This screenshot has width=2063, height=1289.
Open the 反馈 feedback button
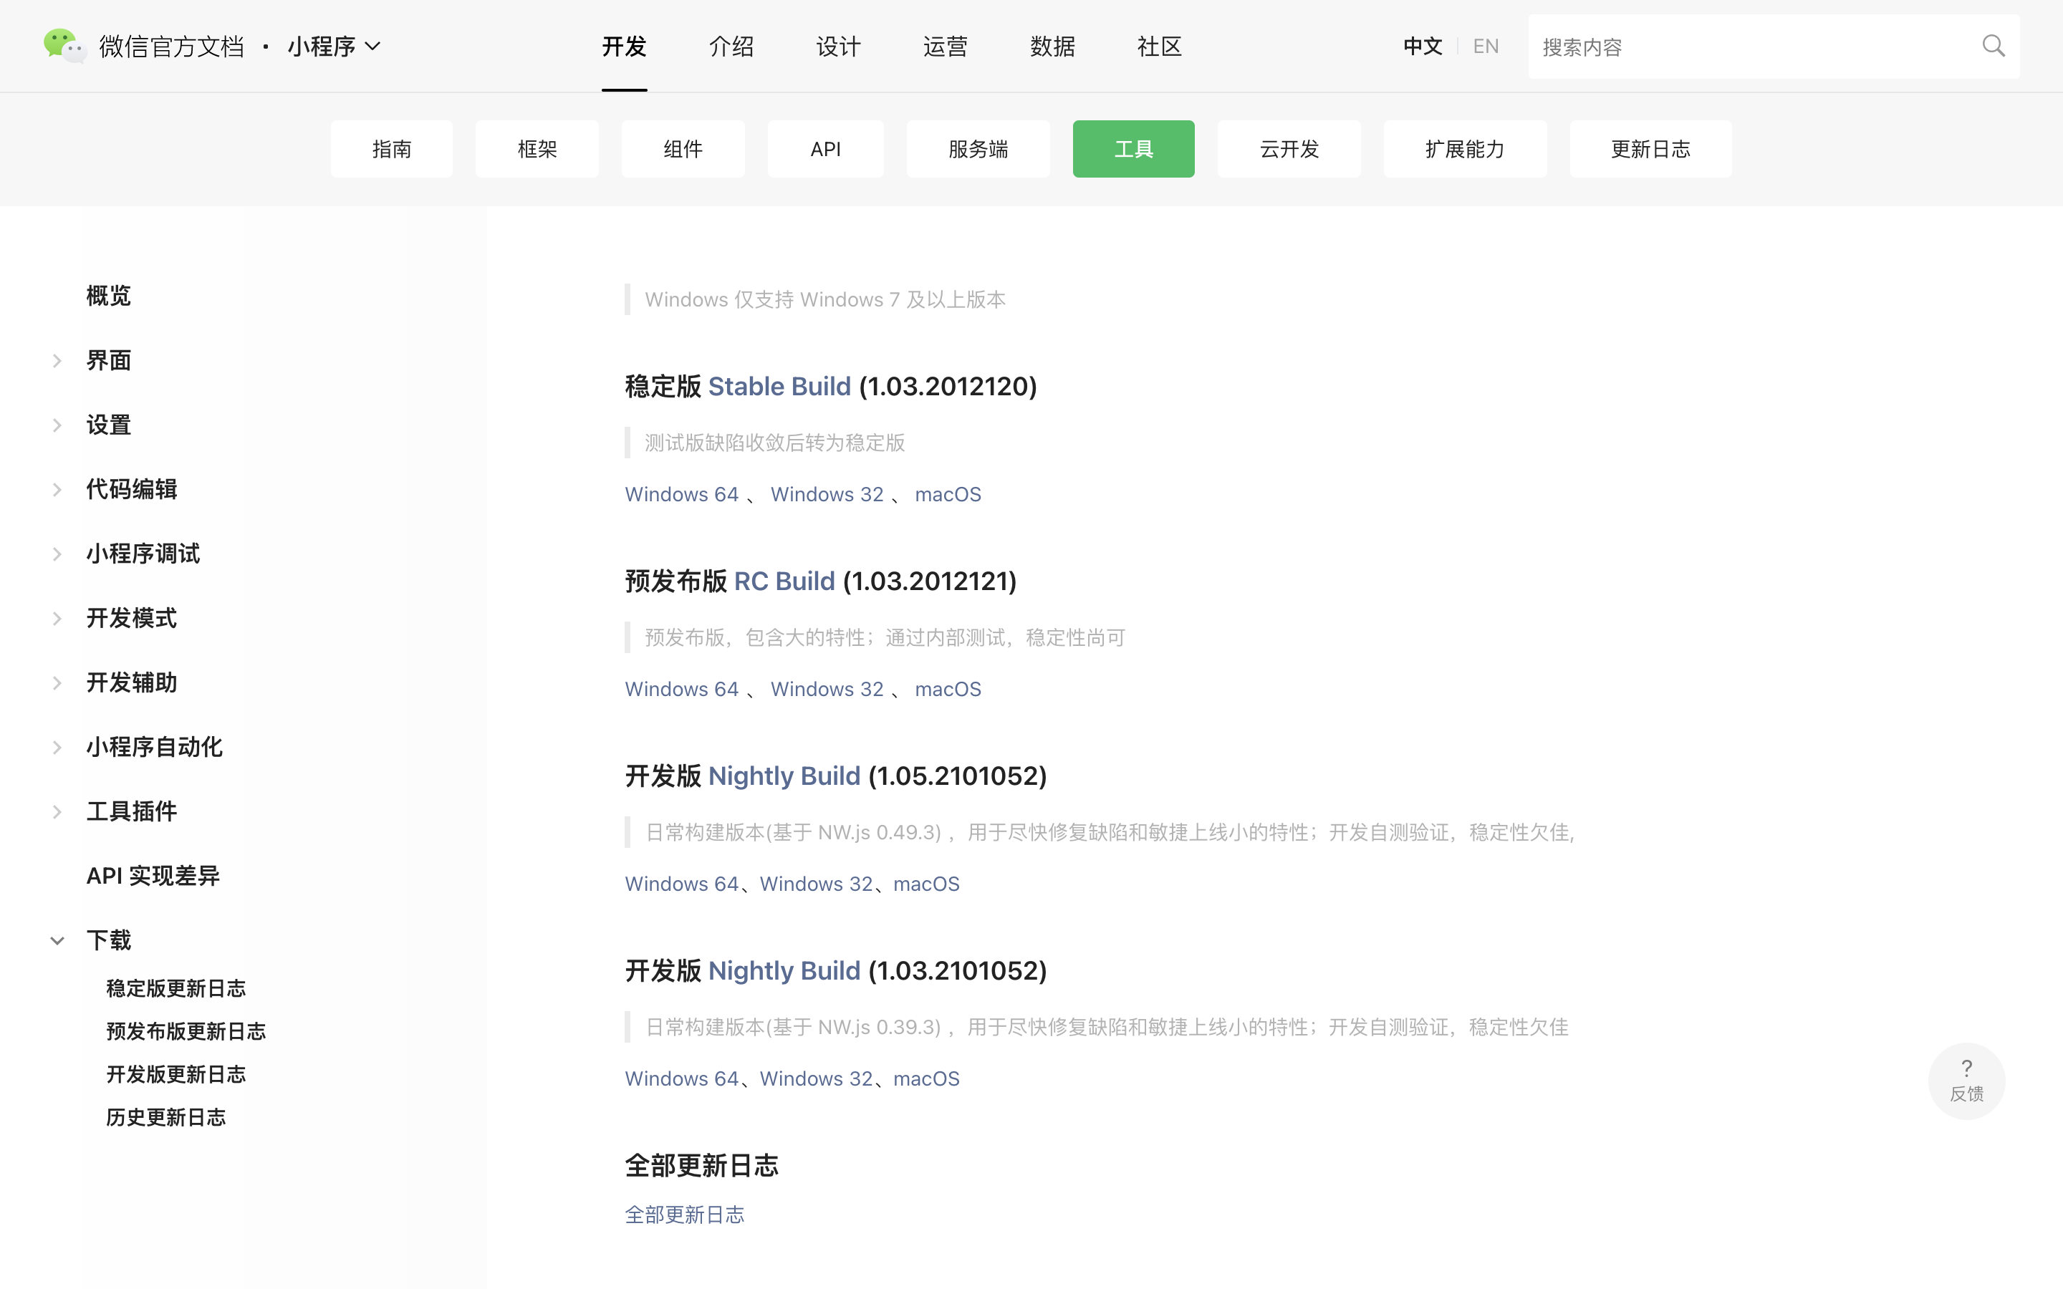(x=1966, y=1081)
